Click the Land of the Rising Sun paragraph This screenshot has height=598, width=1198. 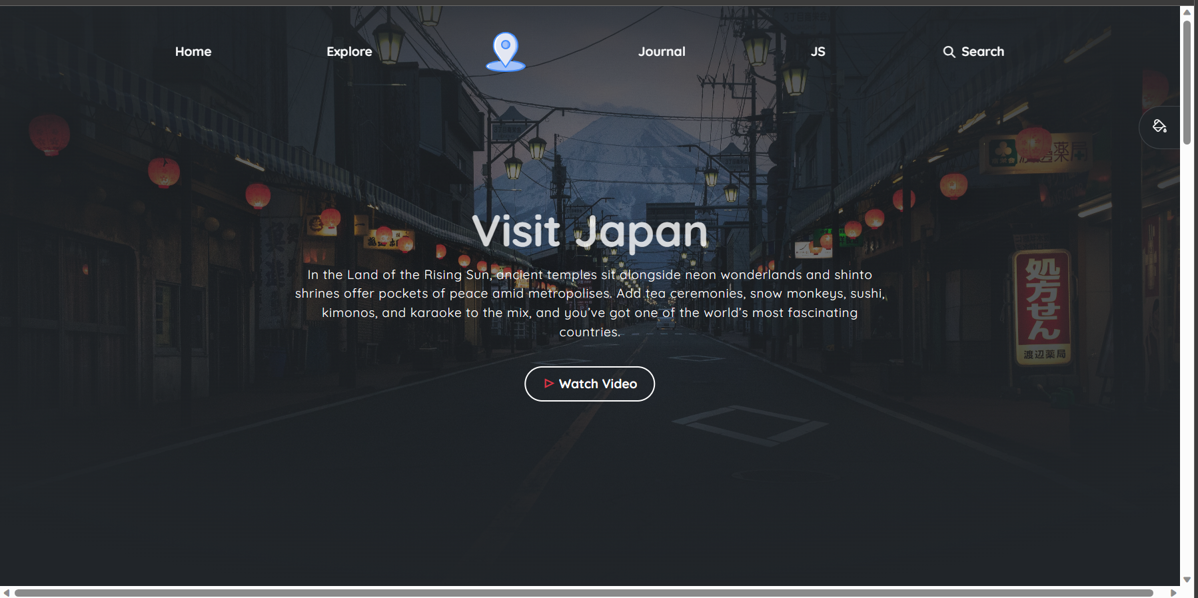[x=590, y=303]
